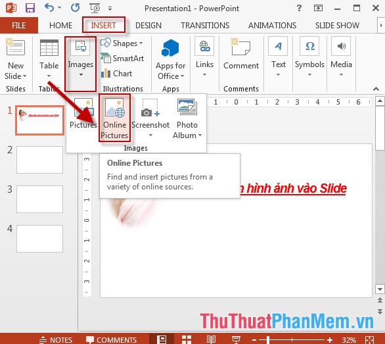Viewport: 385px width, 344px height.
Task: Toggle the NOTES pane in status bar
Action: click(56, 340)
